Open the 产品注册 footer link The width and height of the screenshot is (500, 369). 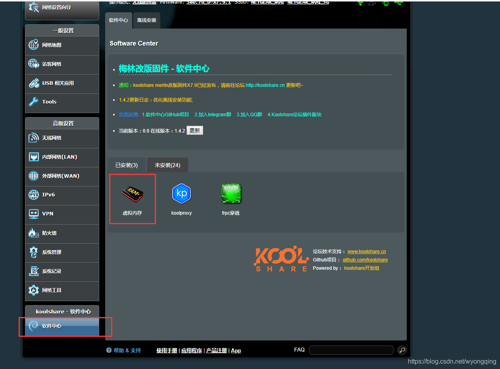(217, 351)
